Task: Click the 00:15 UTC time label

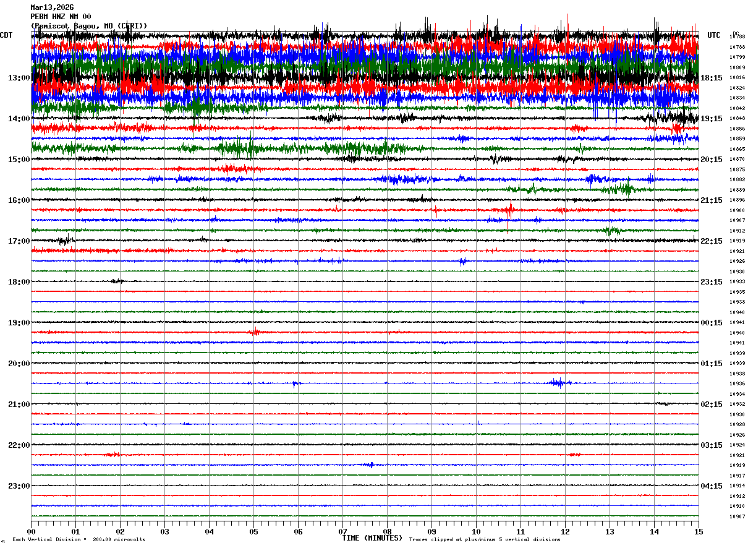Action: pos(712,323)
